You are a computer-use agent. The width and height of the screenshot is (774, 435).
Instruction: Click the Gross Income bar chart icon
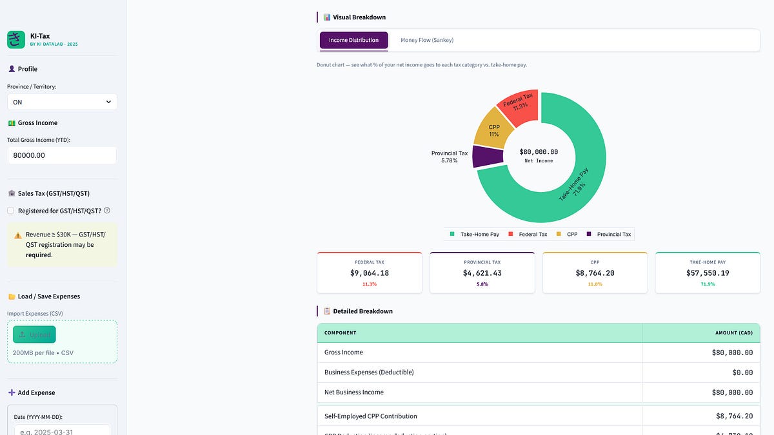pos(10,122)
